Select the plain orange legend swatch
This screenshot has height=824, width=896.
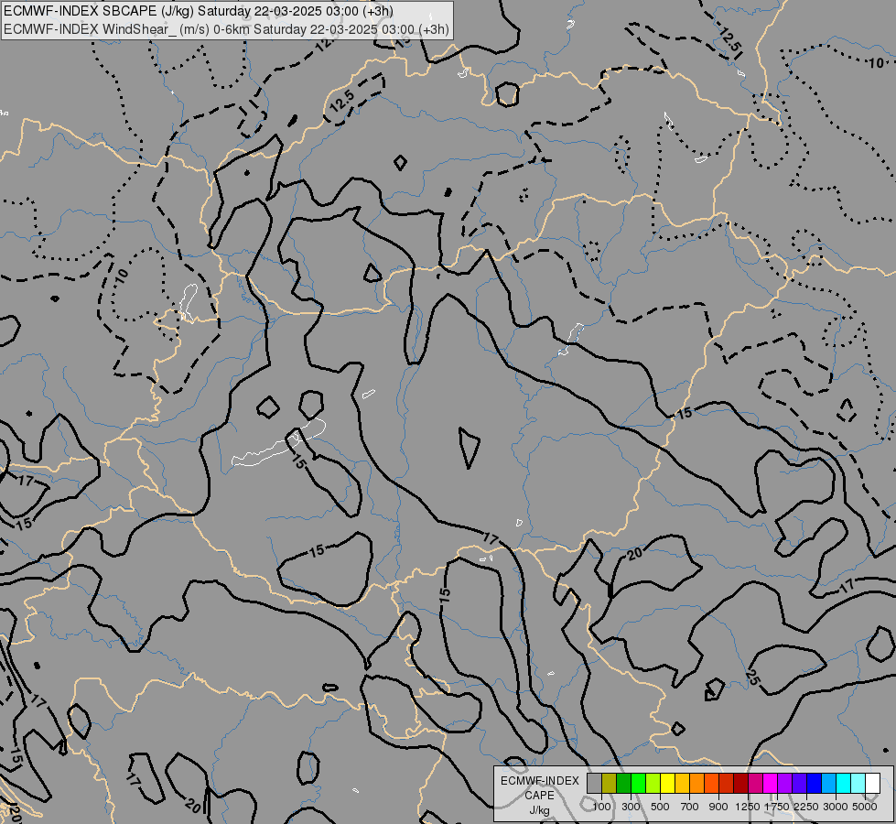tap(697, 784)
